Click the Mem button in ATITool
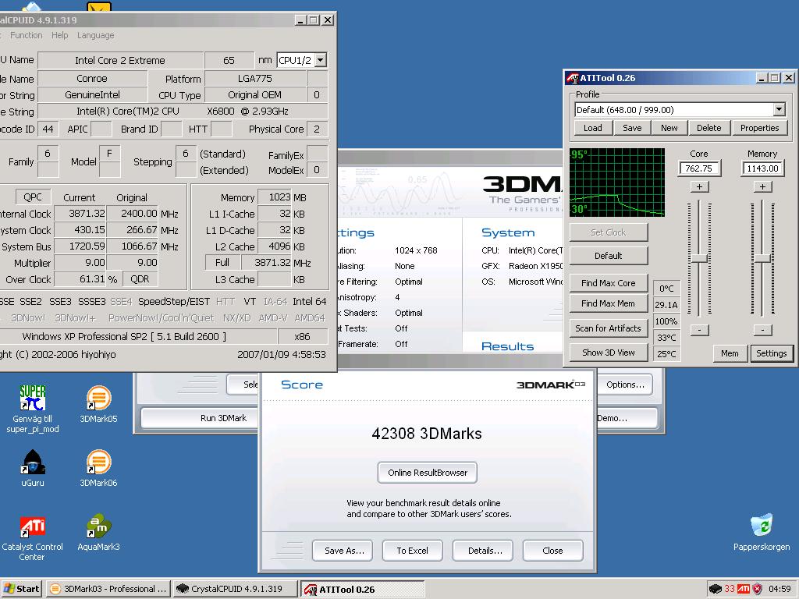This screenshot has height=599, width=799. click(x=730, y=353)
